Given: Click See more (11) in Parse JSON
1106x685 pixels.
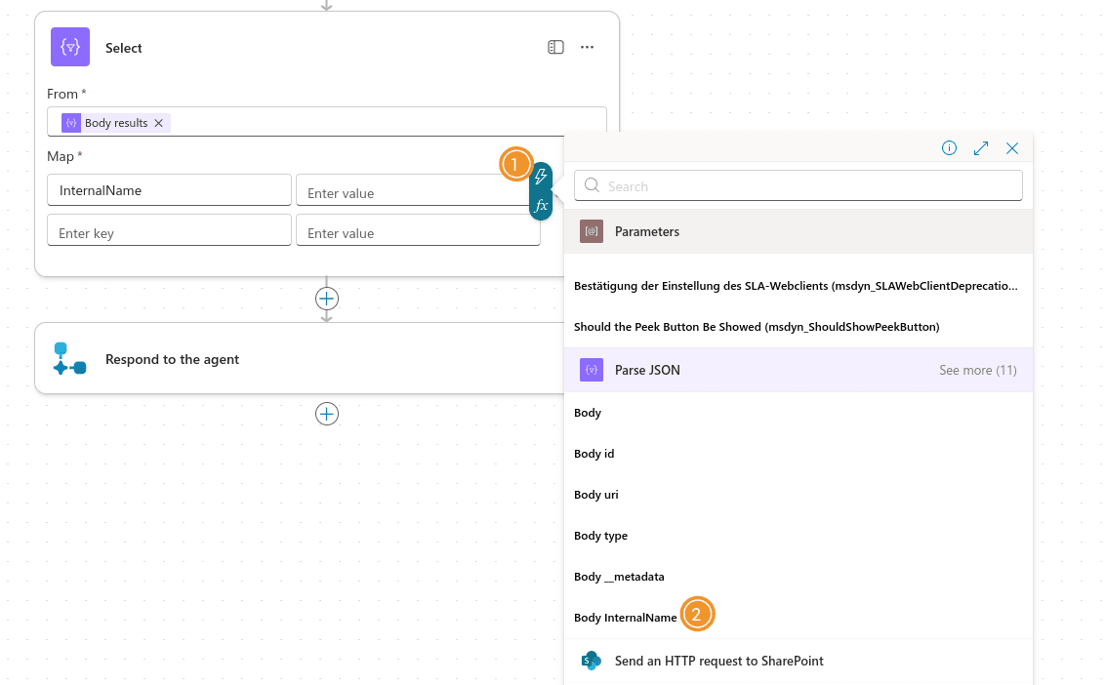Looking at the screenshot, I should coord(977,371).
